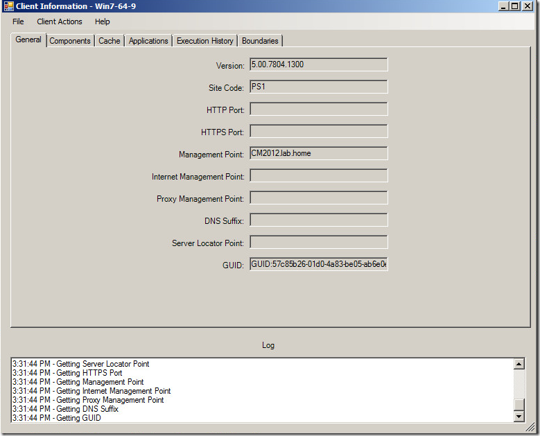The height and width of the screenshot is (436, 540).
Task: Click the 'Proxy Management Point:' label
Action: pos(200,199)
